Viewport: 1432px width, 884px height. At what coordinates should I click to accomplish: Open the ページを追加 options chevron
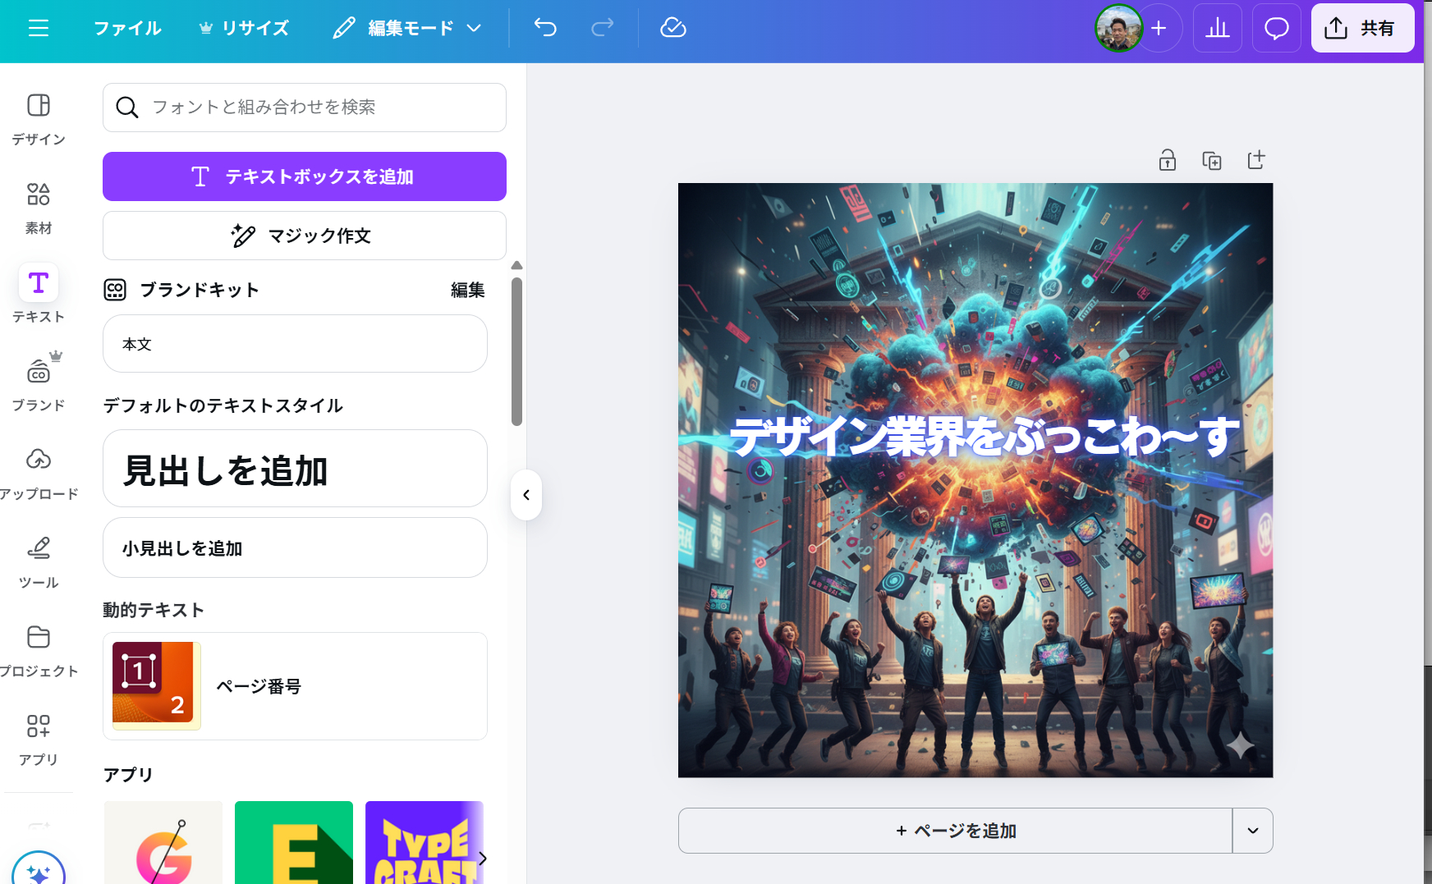[1252, 831]
